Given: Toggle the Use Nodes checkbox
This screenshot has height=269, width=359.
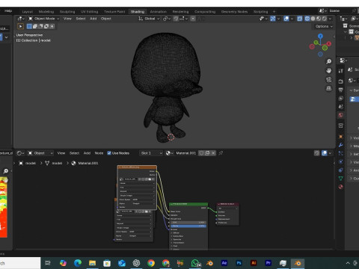Looking at the screenshot, I should pyautogui.click(x=109, y=153).
